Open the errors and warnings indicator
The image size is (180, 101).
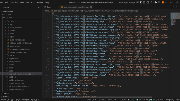35,100
